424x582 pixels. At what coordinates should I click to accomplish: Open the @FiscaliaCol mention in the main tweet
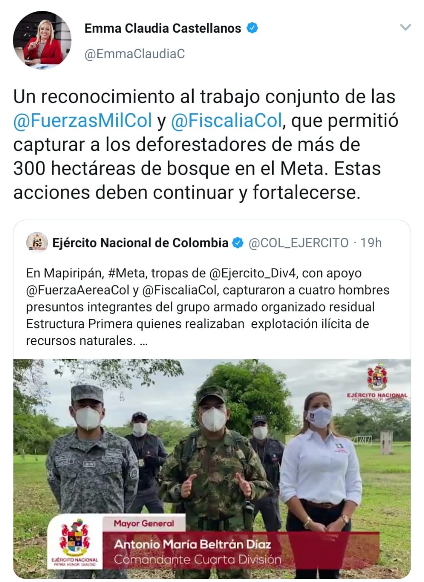[227, 121]
